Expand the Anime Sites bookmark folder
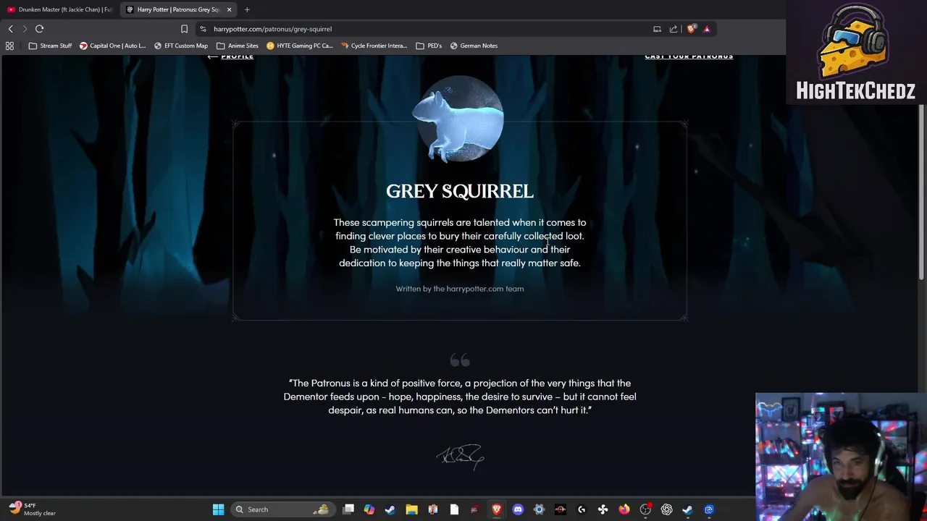Image resolution: width=927 pixels, height=521 pixels. coord(238,46)
